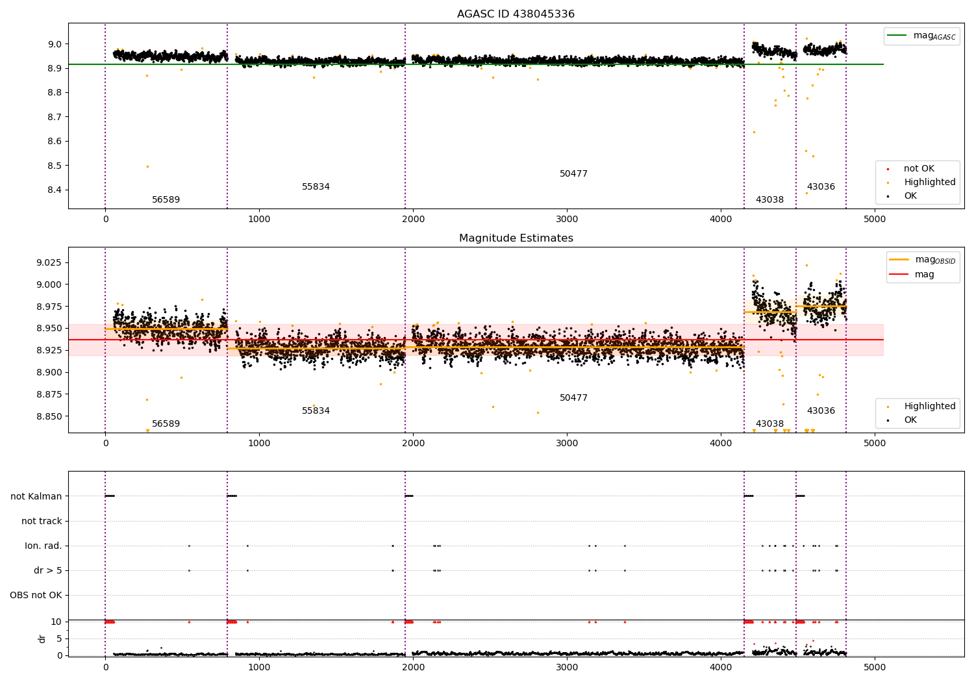974x682 pixels.
Task: Click y-axis tick 8.4 in top plot
Action: coord(55,190)
